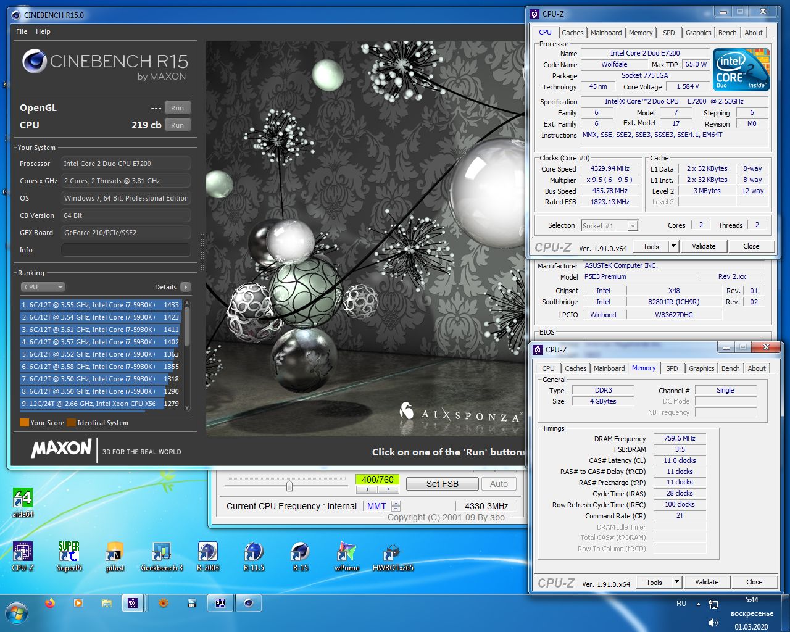Open the aida64 desktop shortcut

click(23, 502)
